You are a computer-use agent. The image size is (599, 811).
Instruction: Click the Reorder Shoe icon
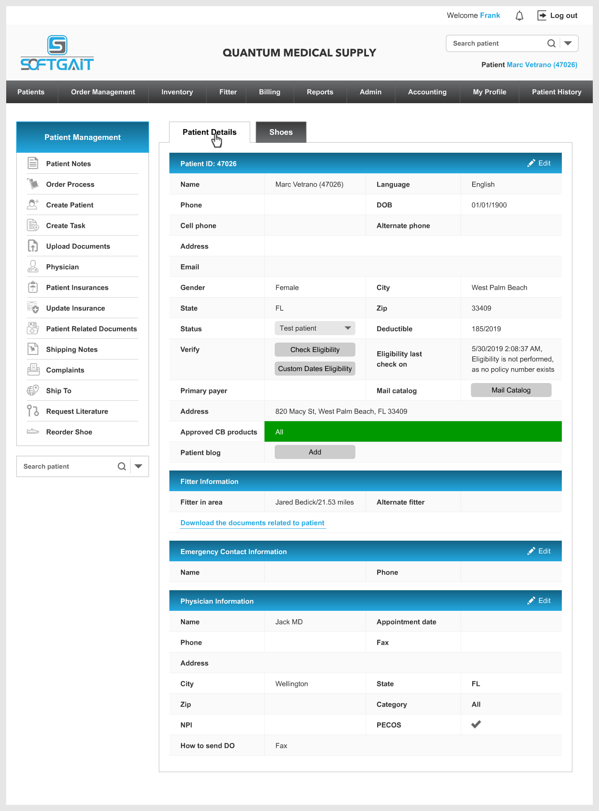coord(33,432)
